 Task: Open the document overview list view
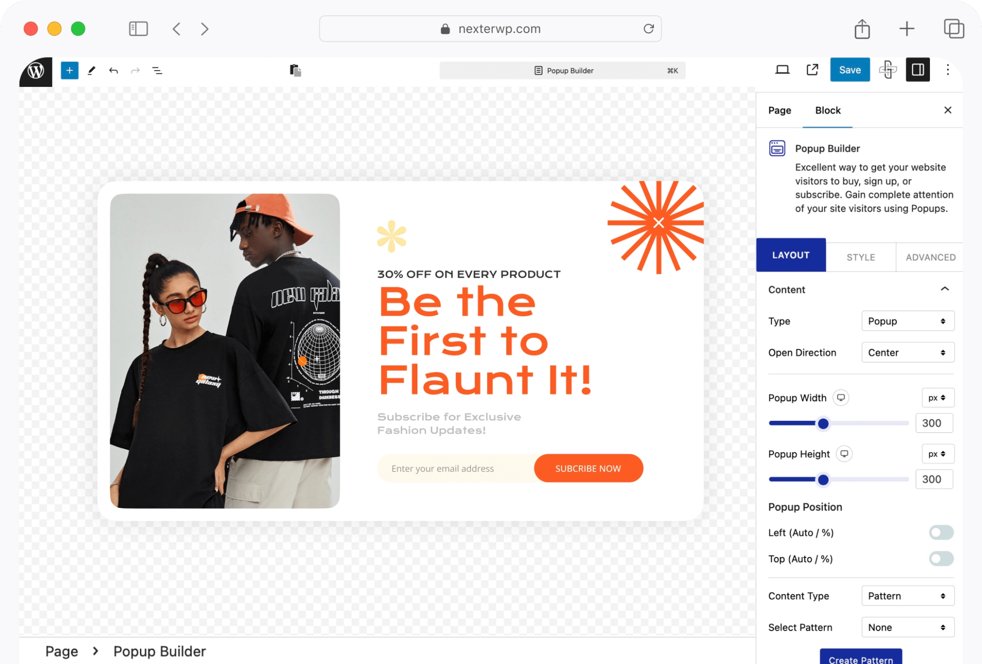[157, 71]
